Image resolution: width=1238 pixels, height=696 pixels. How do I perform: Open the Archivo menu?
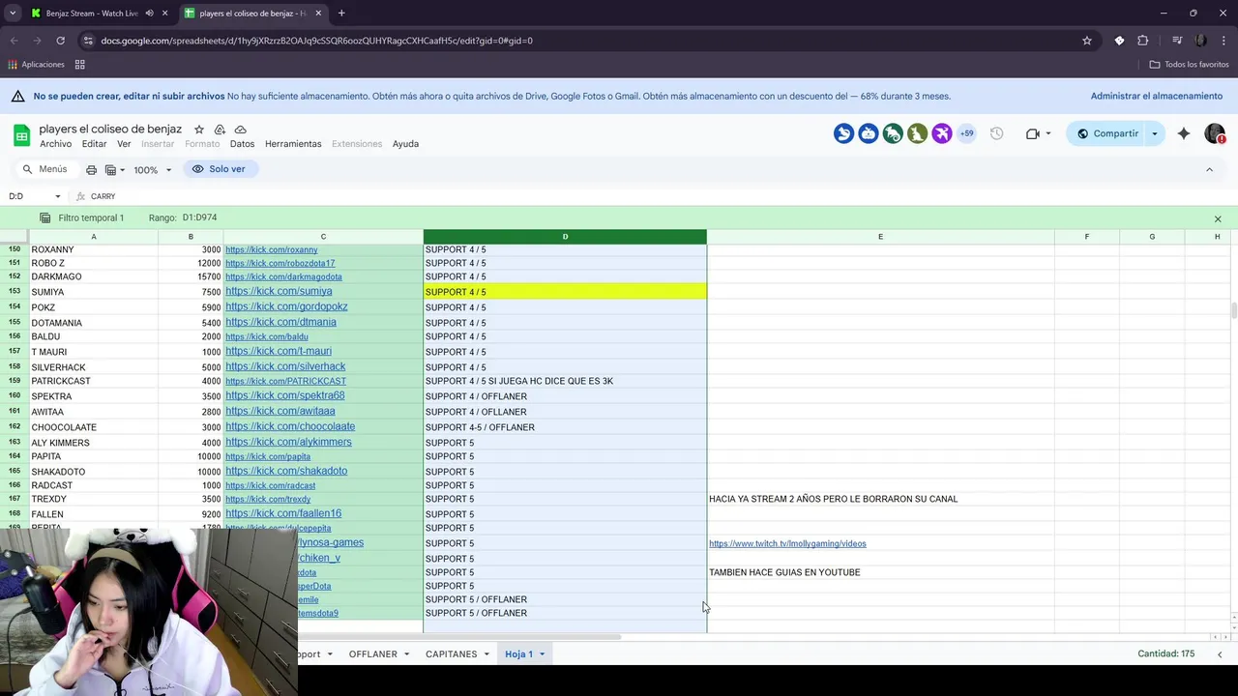tap(55, 144)
